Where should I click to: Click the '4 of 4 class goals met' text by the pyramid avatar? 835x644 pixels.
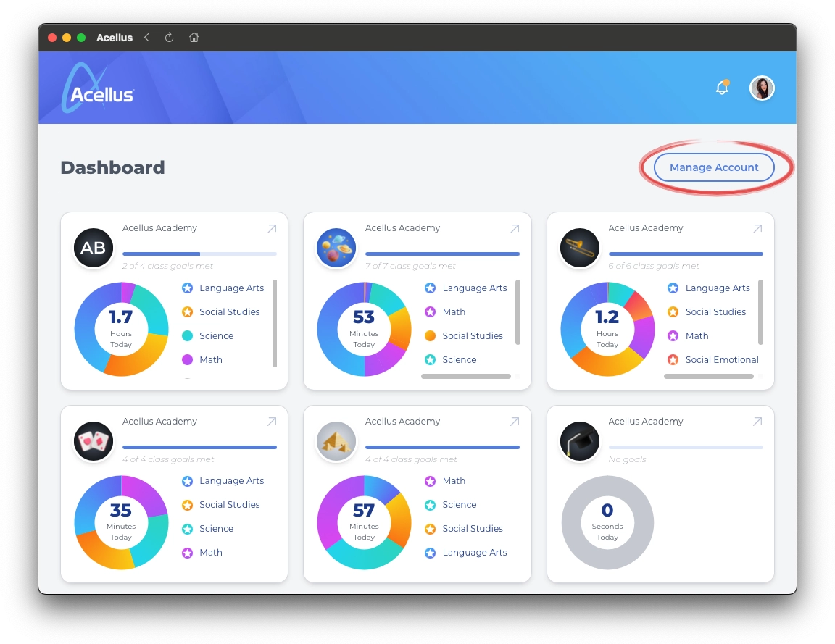pyautogui.click(x=410, y=459)
